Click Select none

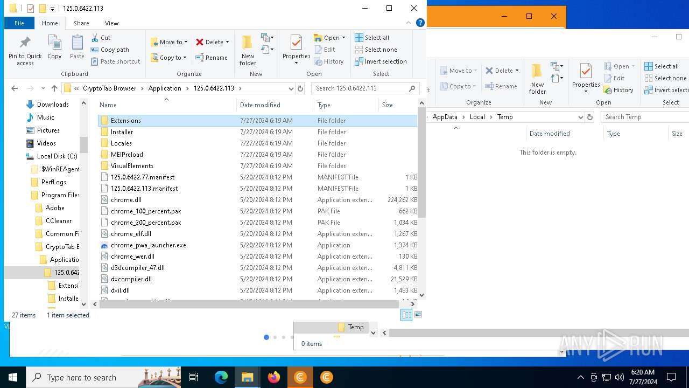376,50
